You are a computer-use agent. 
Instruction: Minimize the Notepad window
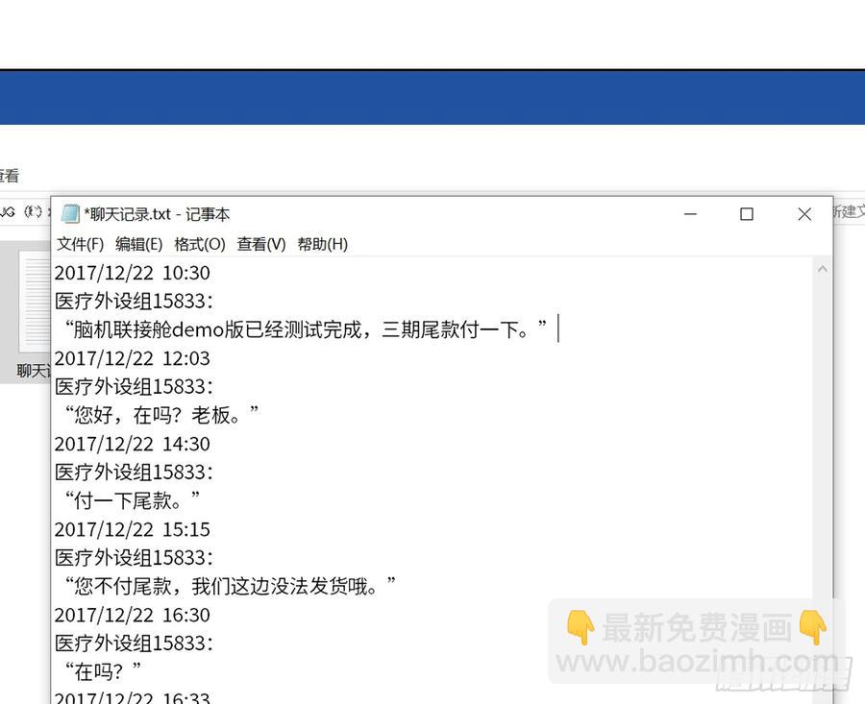(x=689, y=214)
